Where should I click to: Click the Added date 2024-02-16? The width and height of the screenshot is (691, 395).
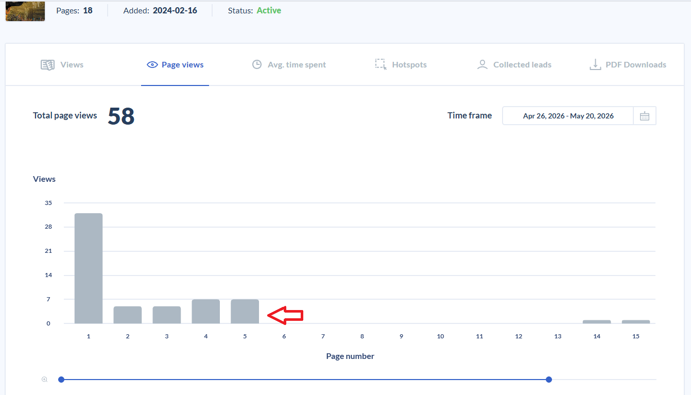click(175, 10)
